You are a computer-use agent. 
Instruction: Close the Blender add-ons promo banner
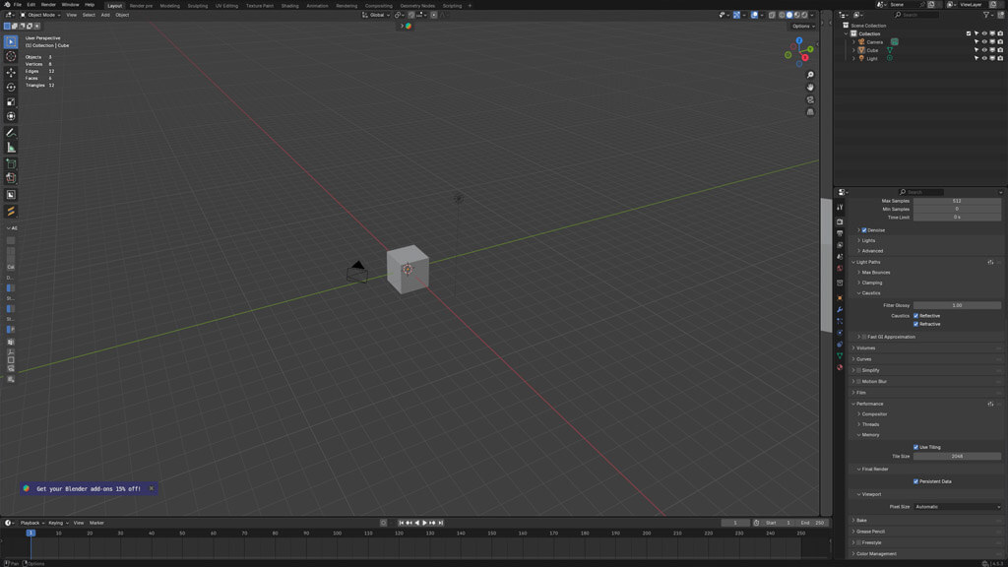coord(151,488)
